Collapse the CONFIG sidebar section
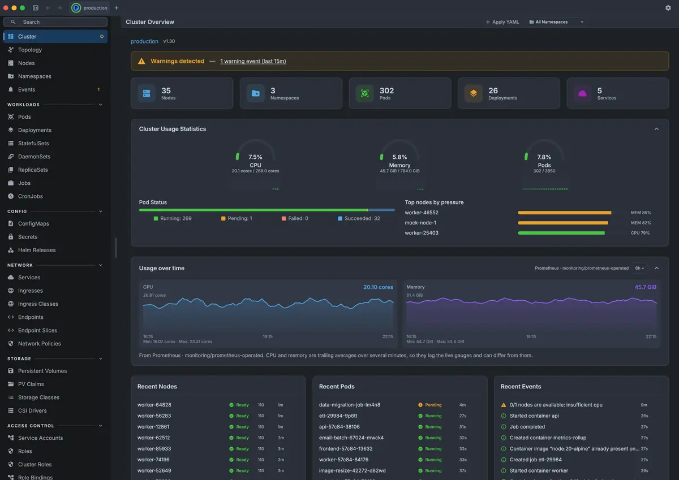Viewport: 679px width, 480px height. pos(101,211)
